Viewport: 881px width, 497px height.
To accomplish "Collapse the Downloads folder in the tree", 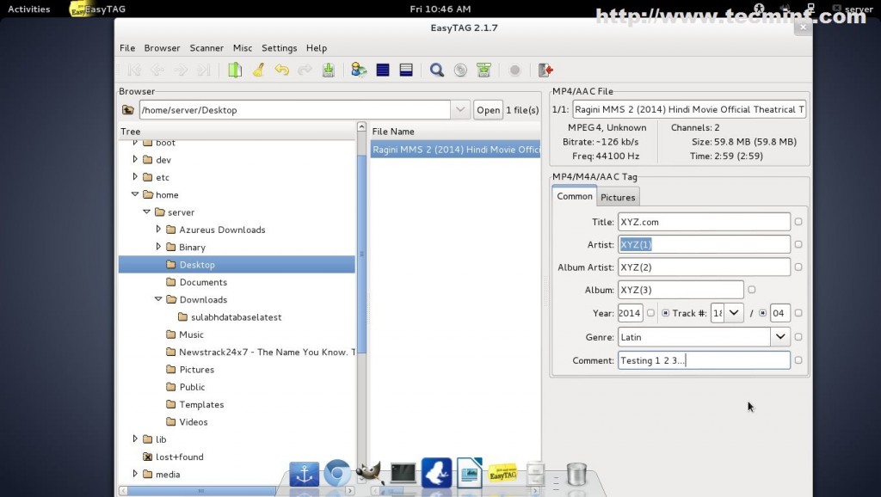I will (157, 299).
